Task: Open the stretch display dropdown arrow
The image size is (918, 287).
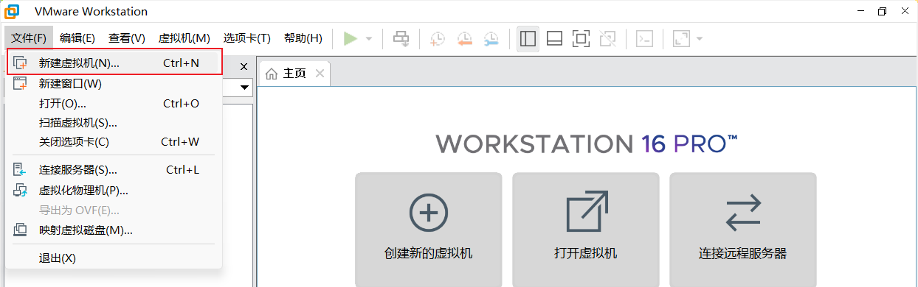Action: (700, 39)
